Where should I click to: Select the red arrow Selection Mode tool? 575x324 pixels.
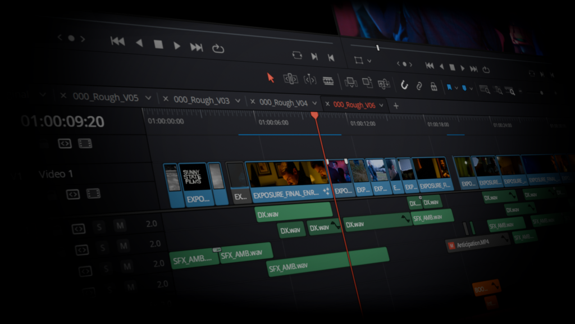(271, 77)
